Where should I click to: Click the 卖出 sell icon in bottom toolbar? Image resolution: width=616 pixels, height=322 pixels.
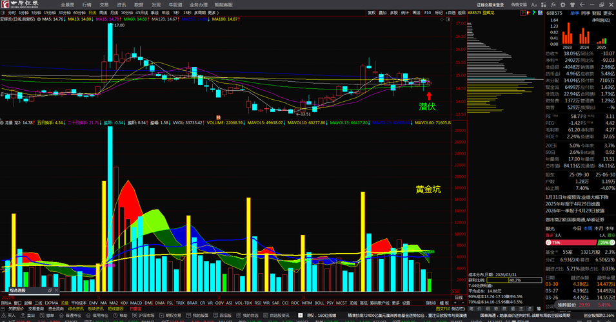click(23, 316)
